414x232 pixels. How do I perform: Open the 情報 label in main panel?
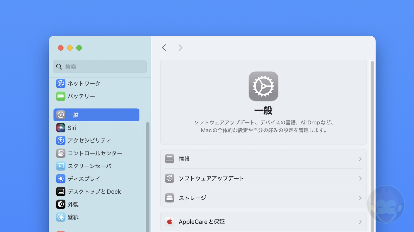[184, 159]
